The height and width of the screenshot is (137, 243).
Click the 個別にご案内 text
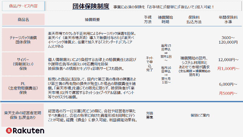point(200,115)
